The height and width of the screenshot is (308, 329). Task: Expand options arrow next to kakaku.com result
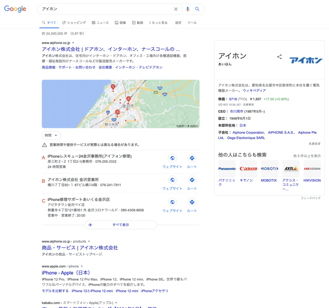point(116,303)
